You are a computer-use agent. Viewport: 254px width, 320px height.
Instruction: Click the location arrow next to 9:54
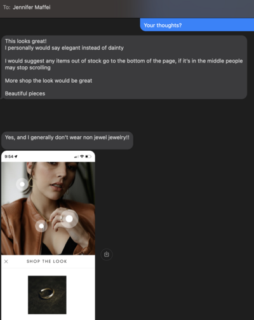[x=16, y=157]
